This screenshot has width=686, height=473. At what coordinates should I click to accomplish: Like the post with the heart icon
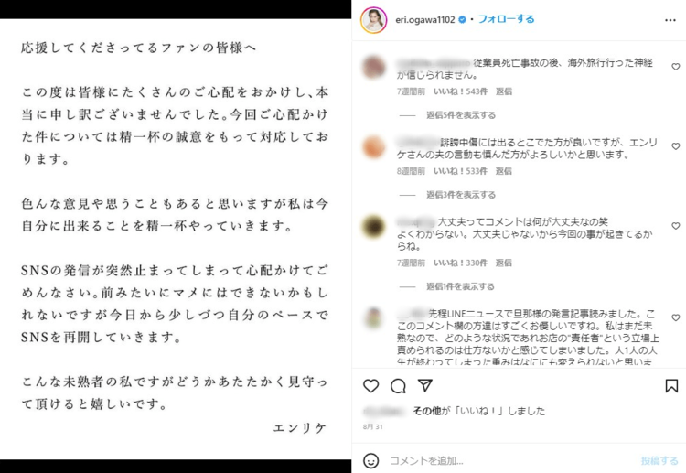tap(371, 385)
